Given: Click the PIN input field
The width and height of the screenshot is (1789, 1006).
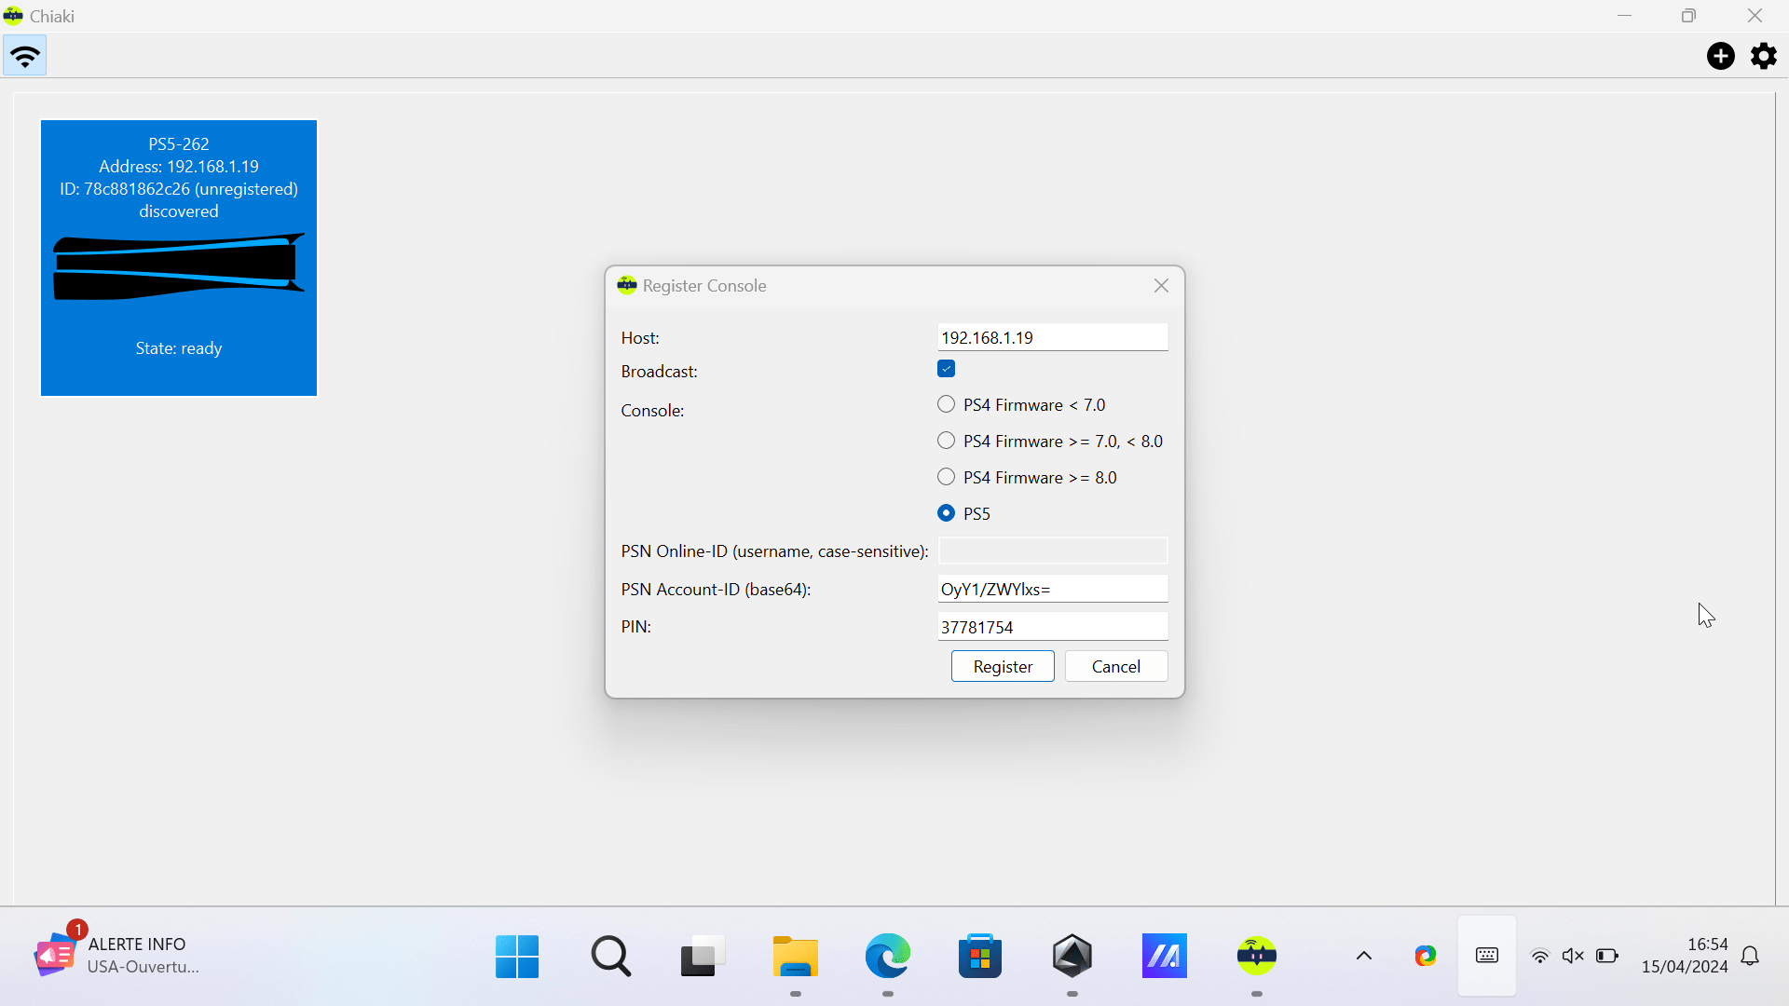Looking at the screenshot, I should pyautogui.click(x=1052, y=627).
